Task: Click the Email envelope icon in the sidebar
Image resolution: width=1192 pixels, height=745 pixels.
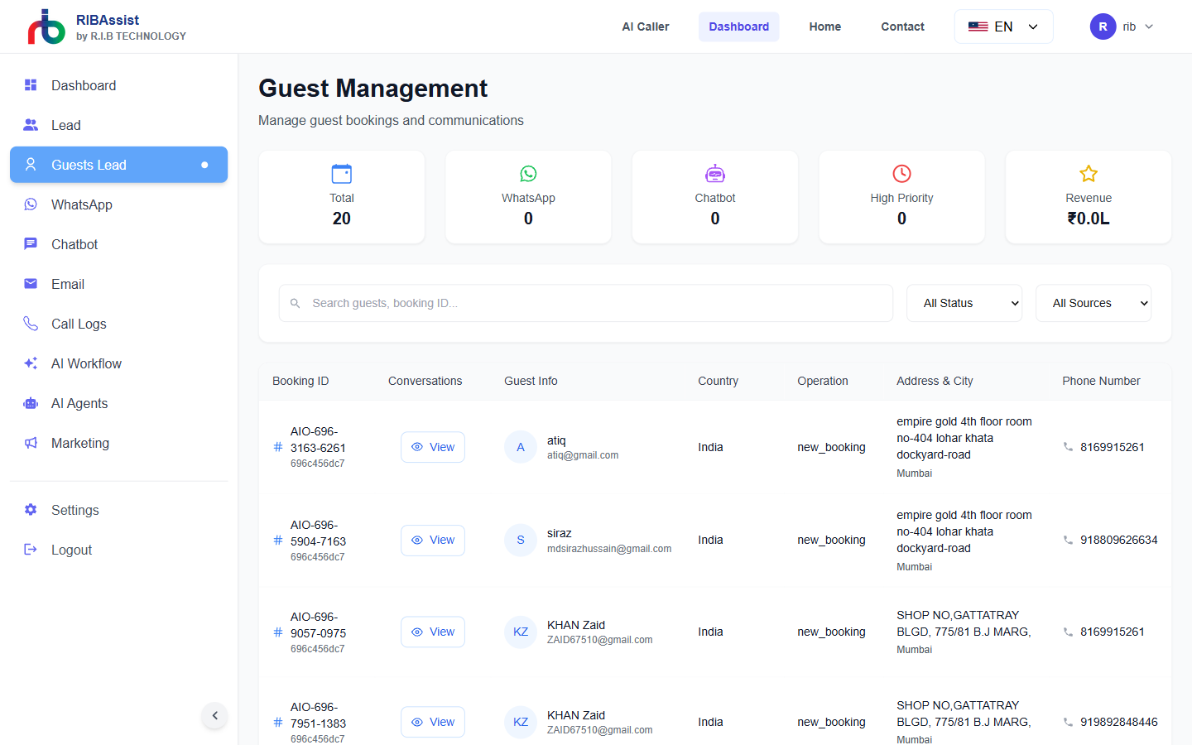Action: coord(31,284)
